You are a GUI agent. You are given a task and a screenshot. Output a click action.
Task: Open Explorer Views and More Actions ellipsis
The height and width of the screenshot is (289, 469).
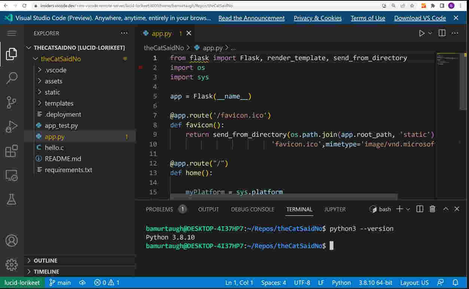pyautogui.click(x=124, y=33)
